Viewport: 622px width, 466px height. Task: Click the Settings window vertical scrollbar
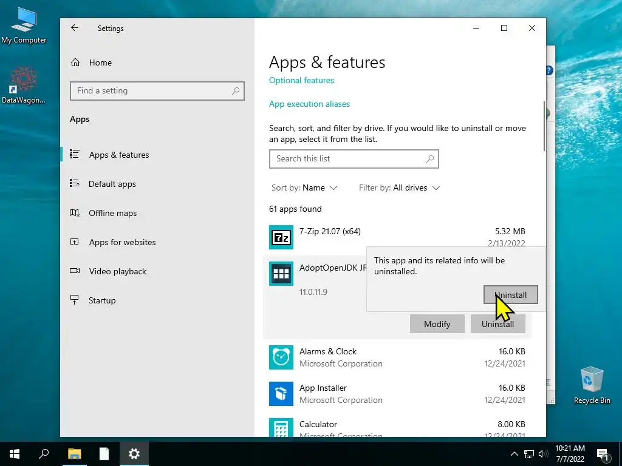tap(544, 126)
